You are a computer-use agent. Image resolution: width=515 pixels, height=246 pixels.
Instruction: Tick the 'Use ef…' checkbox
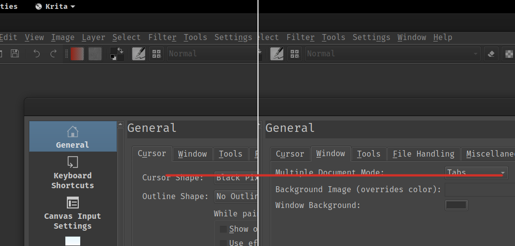tap(223, 243)
